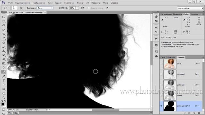Close the 4.jpg document tab
205x115 pixels.
45,12
